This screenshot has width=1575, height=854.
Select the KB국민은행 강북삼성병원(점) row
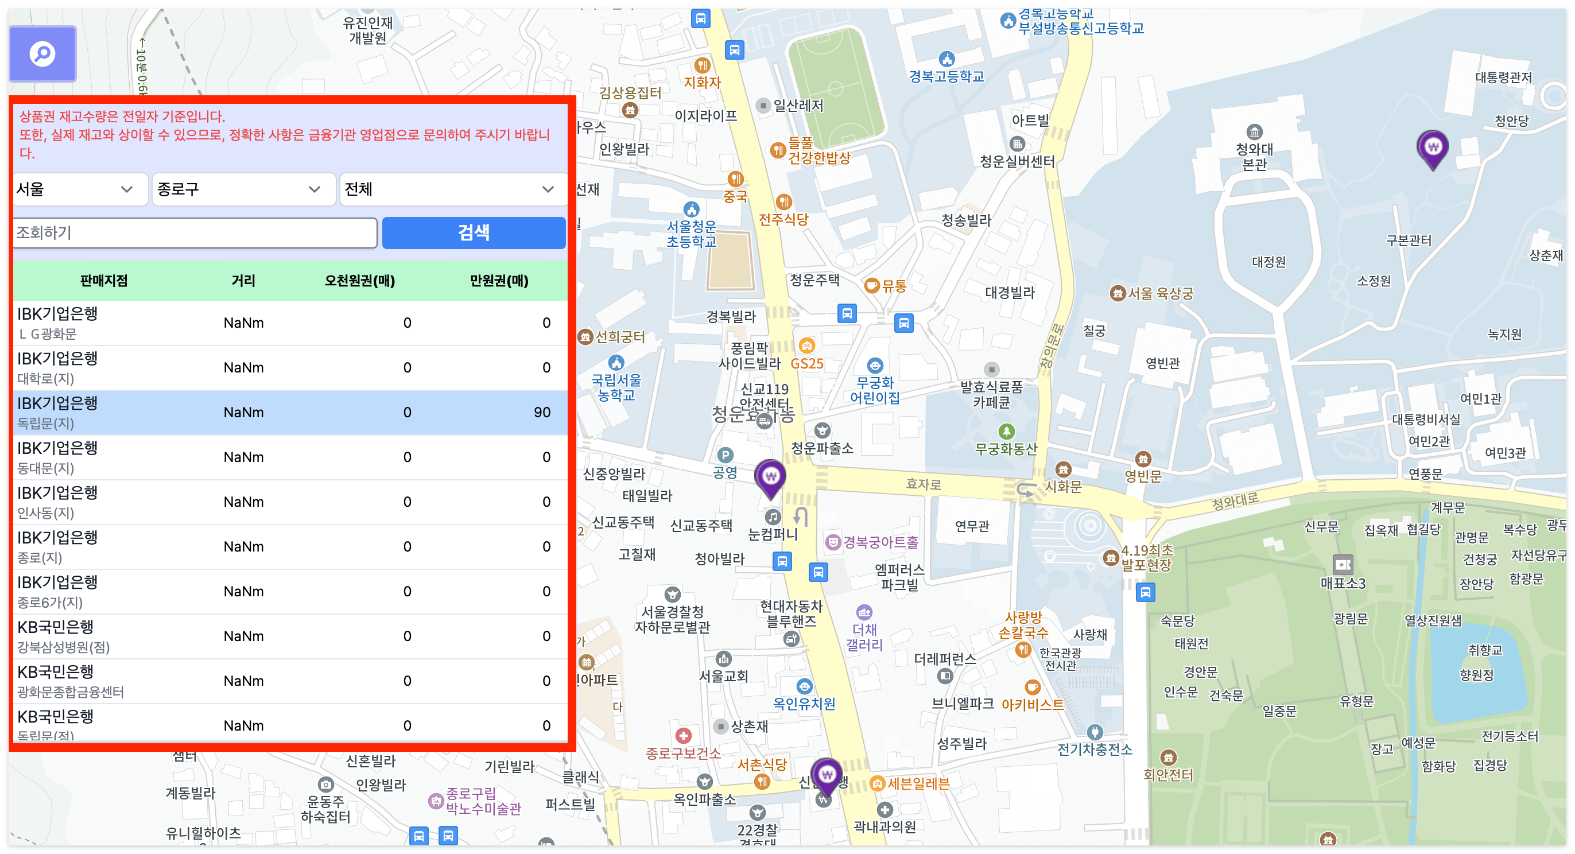click(290, 636)
